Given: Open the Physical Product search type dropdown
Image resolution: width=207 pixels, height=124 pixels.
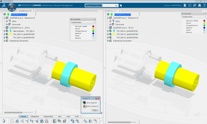Looking at the screenshot, I should (x=94, y=5).
